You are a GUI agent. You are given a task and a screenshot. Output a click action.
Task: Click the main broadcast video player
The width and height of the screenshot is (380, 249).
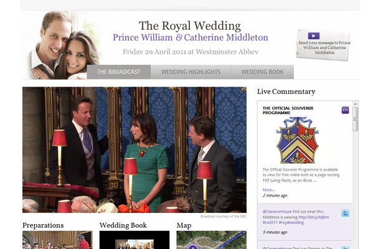[x=135, y=150]
